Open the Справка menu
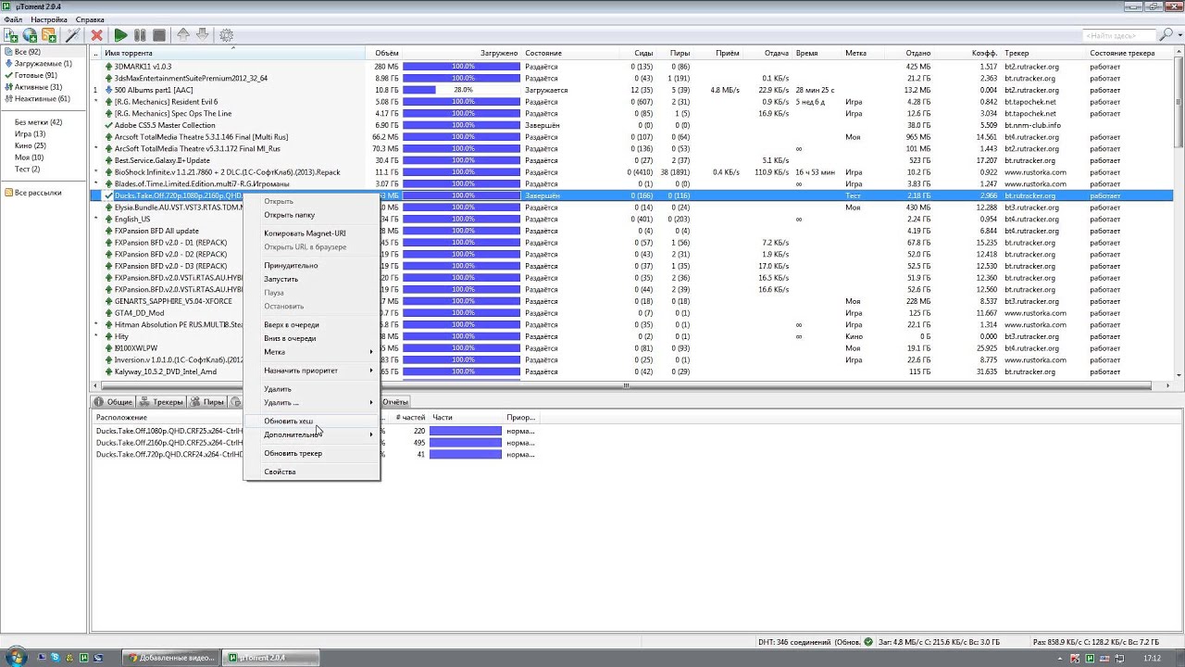Screen dimensions: 1185x667 (x=90, y=19)
